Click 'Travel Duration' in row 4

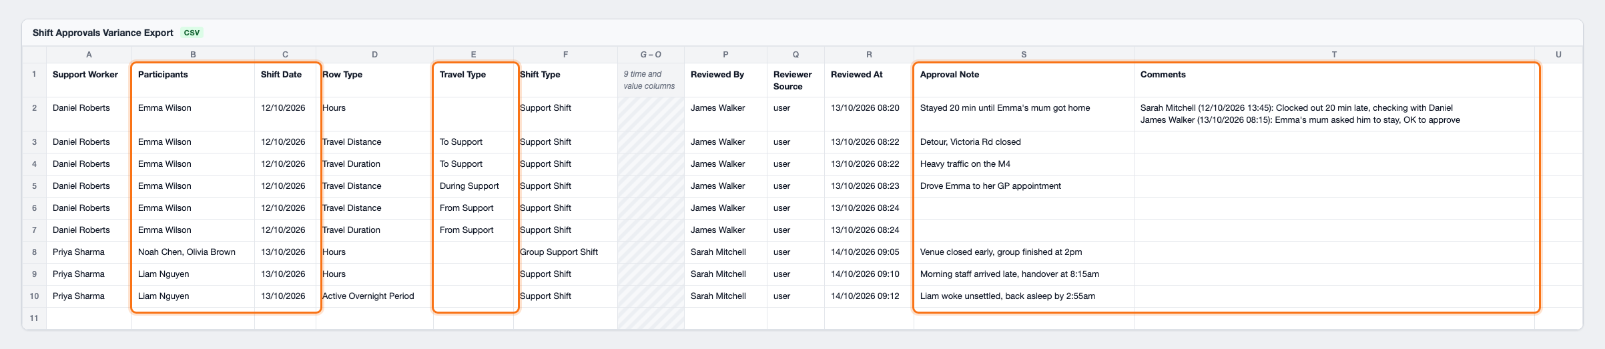(x=374, y=164)
